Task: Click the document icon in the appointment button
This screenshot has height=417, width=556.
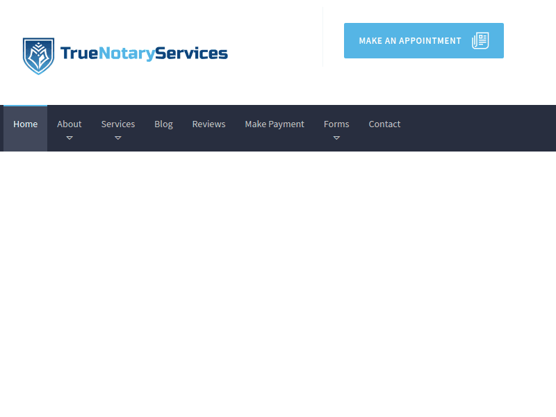Action: [480, 41]
